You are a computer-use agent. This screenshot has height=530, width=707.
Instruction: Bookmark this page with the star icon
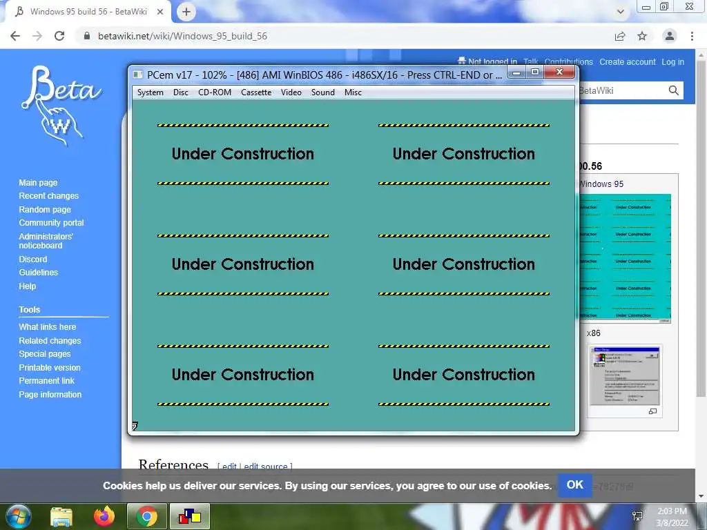coord(642,36)
